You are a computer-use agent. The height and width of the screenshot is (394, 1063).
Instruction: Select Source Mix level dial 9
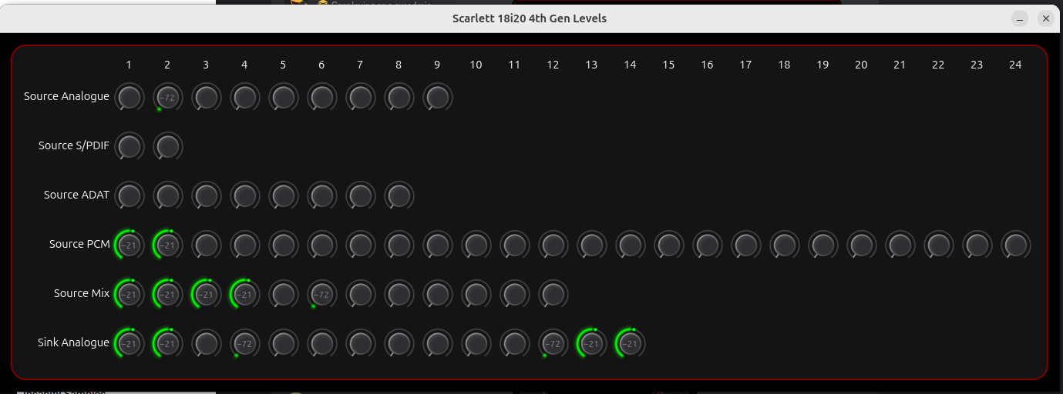(437, 294)
